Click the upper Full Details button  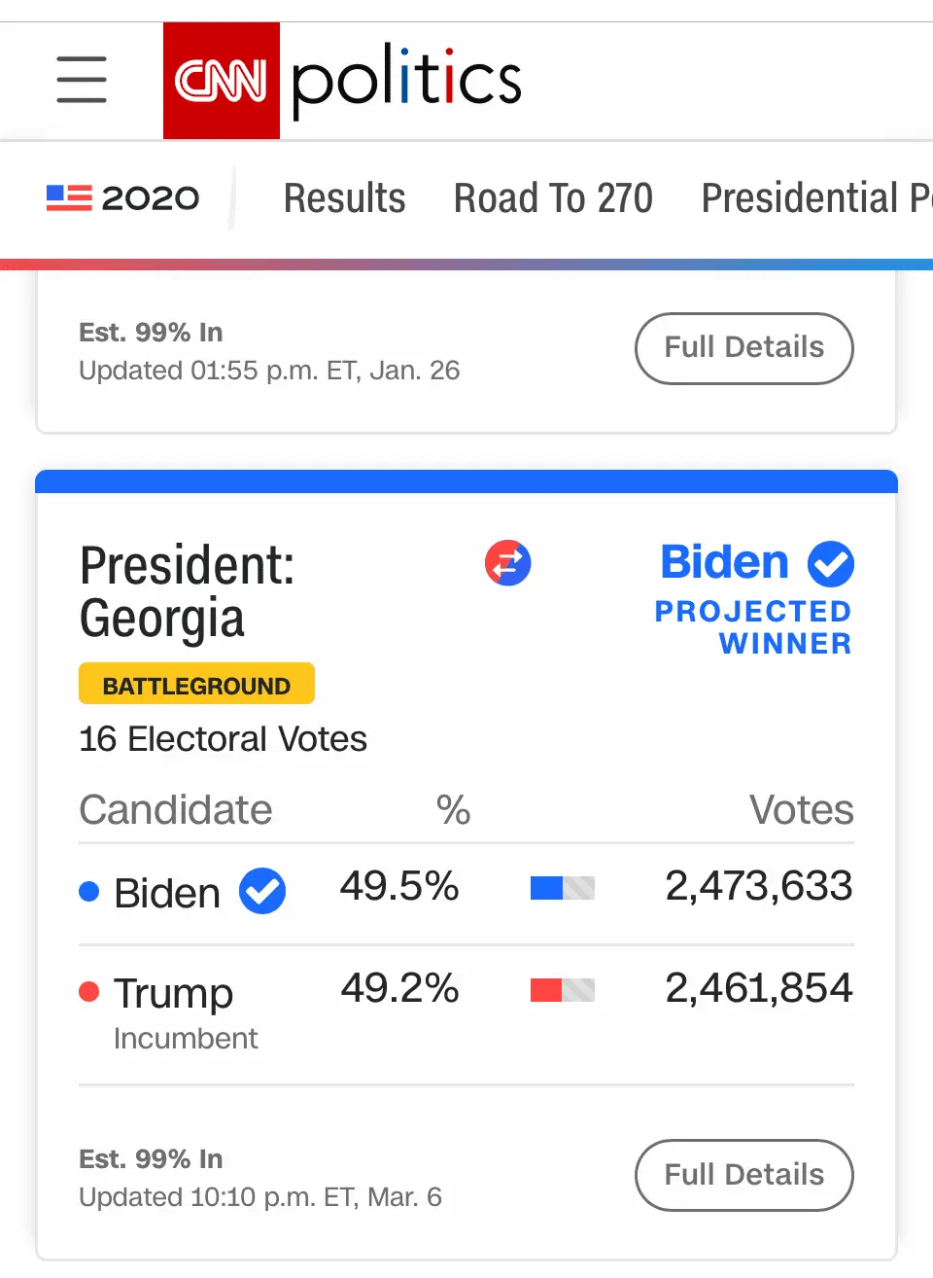743,348
